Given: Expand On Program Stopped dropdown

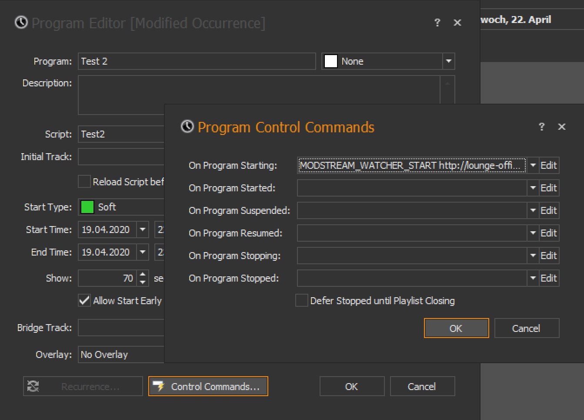Looking at the screenshot, I should (x=533, y=278).
